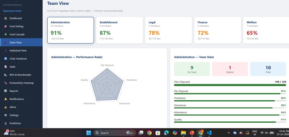
Task: Click the Behind stat tile
Action: click(x=230, y=69)
